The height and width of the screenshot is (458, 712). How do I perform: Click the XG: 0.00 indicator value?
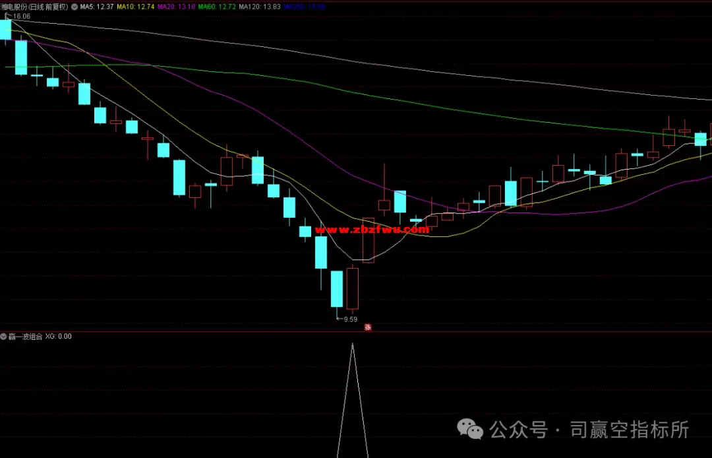58,337
